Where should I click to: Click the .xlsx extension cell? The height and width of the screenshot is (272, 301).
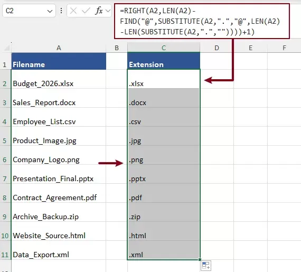(x=164, y=79)
